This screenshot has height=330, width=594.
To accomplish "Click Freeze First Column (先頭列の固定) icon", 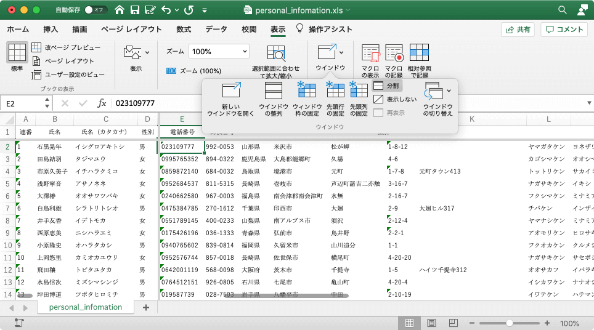I will coord(359,91).
